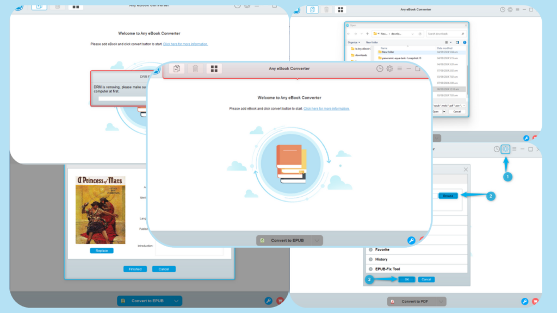Follow the 'Click here for more information' link in the center window
Viewport: 557px width, 313px height.
tap(326, 109)
